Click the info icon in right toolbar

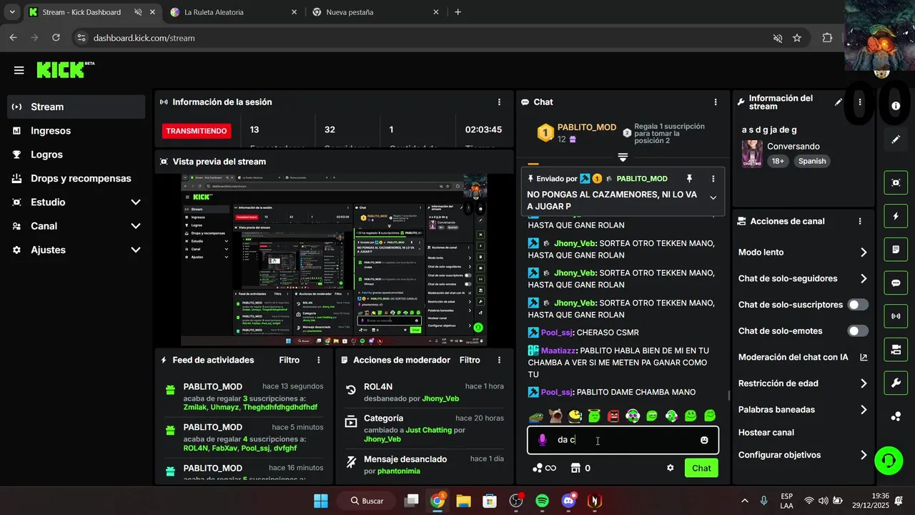click(x=896, y=106)
